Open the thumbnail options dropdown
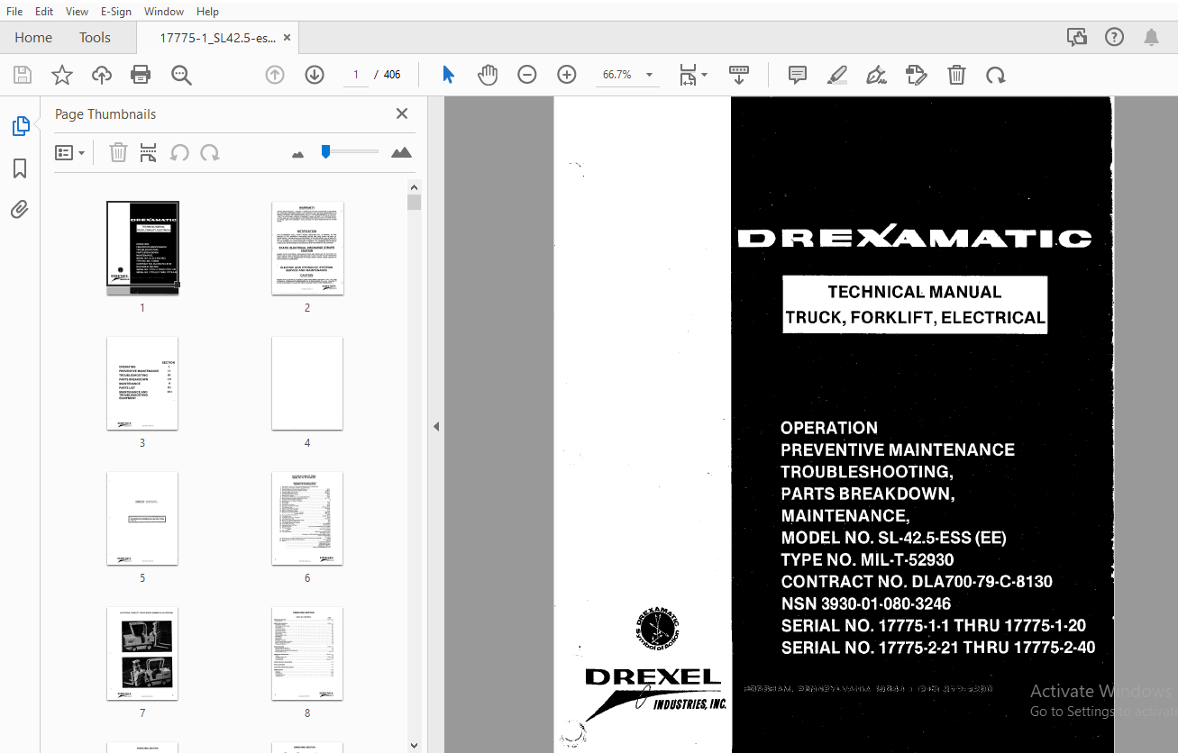 coord(69,152)
